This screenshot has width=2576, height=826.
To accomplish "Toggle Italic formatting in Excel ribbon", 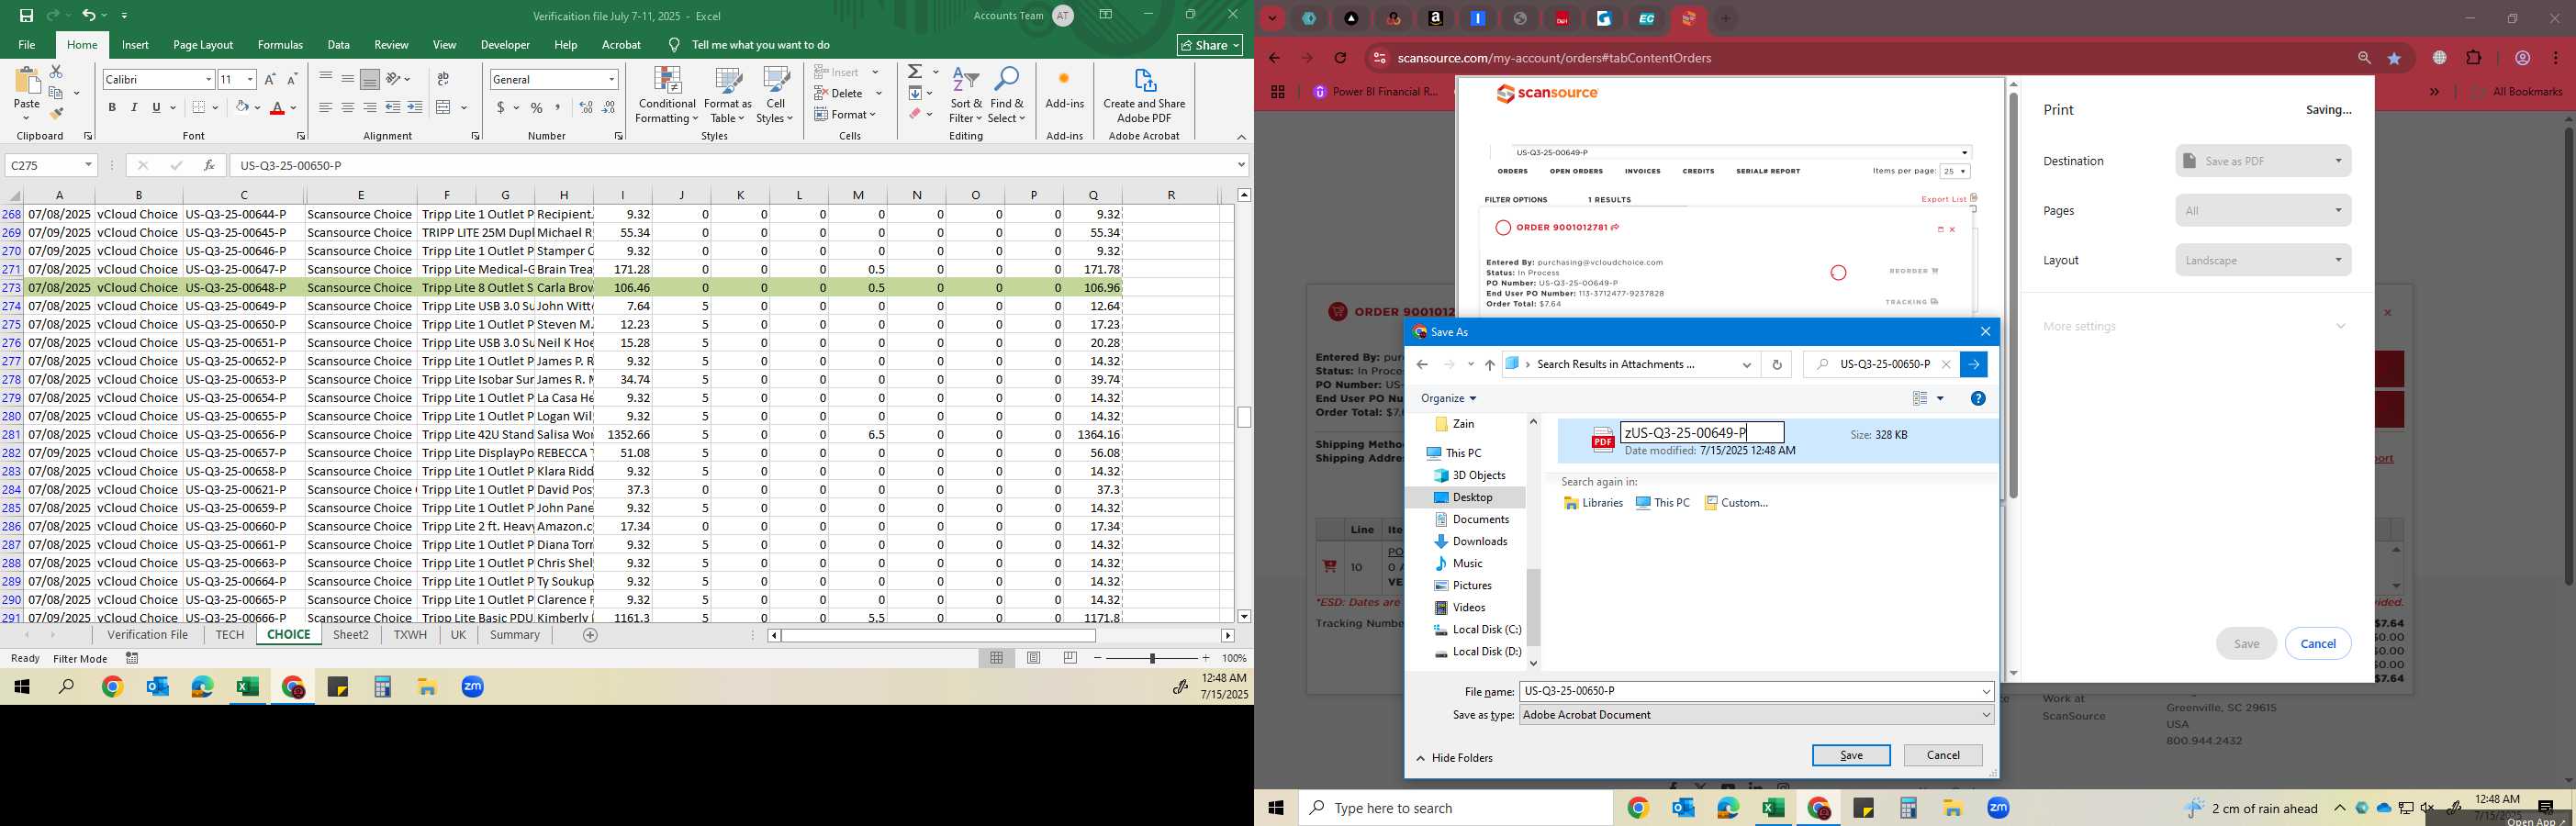I will [x=134, y=107].
